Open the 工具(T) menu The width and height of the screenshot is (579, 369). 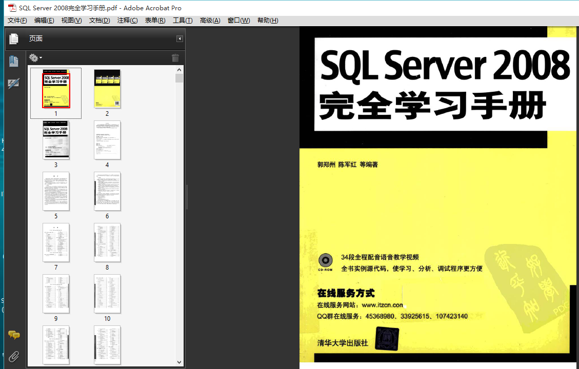183,20
